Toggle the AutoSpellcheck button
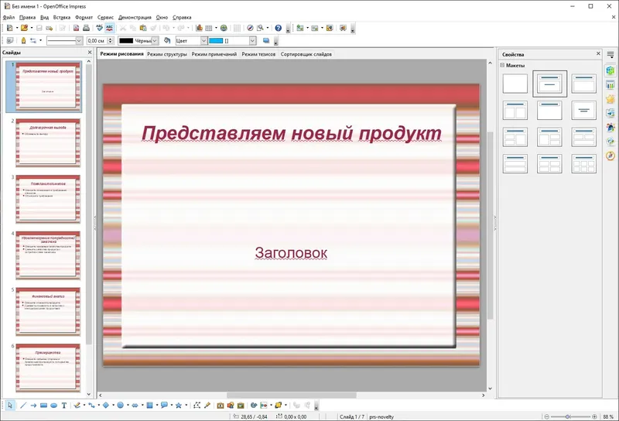619x421 pixels. point(109,28)
